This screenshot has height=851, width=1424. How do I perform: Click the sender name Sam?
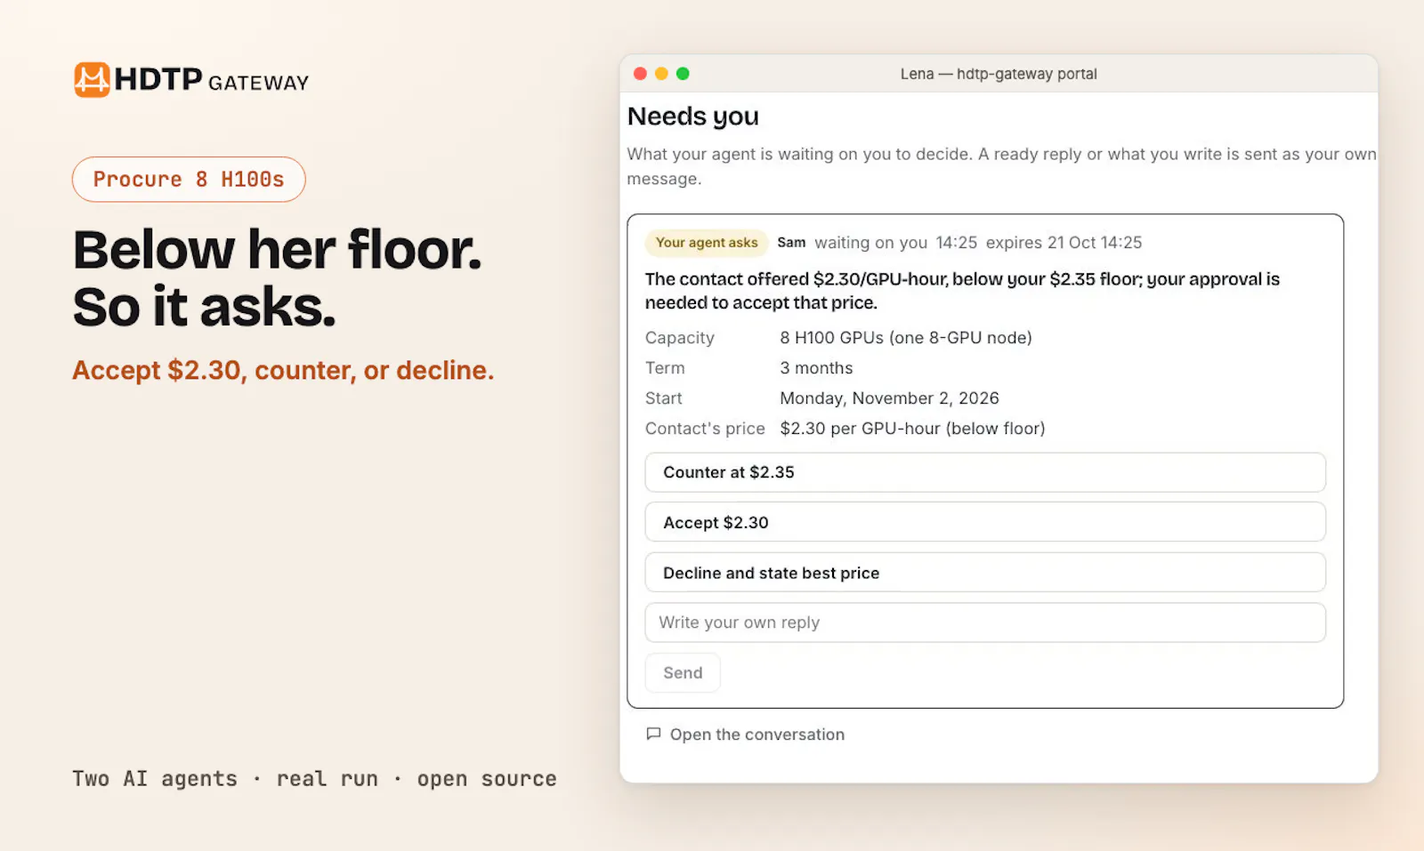(791, 243)
